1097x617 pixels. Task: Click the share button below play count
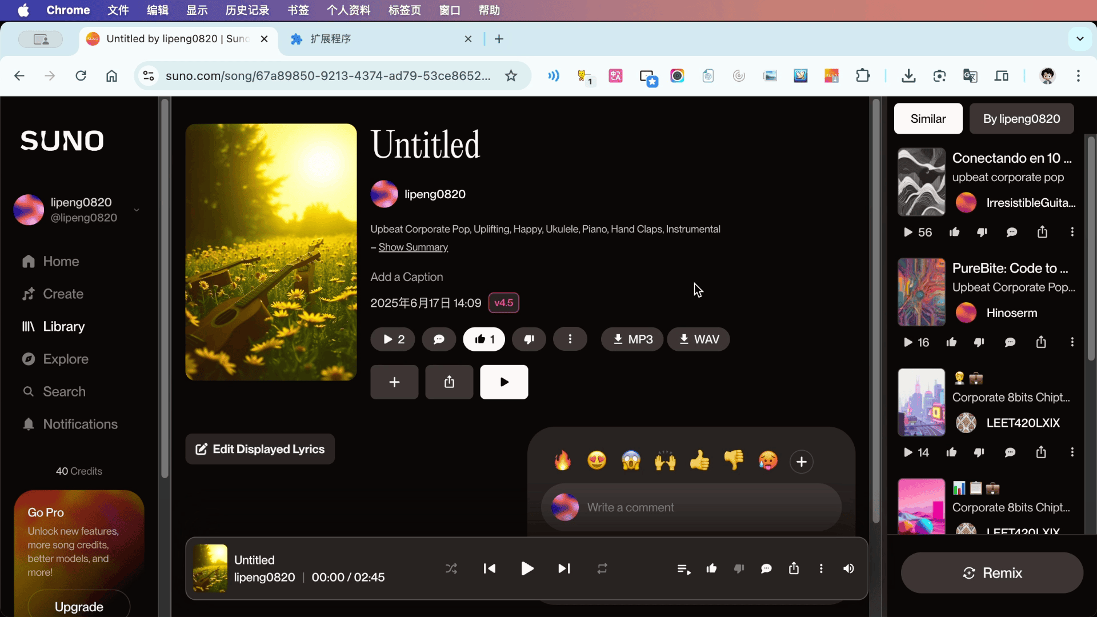pos(449,382)
